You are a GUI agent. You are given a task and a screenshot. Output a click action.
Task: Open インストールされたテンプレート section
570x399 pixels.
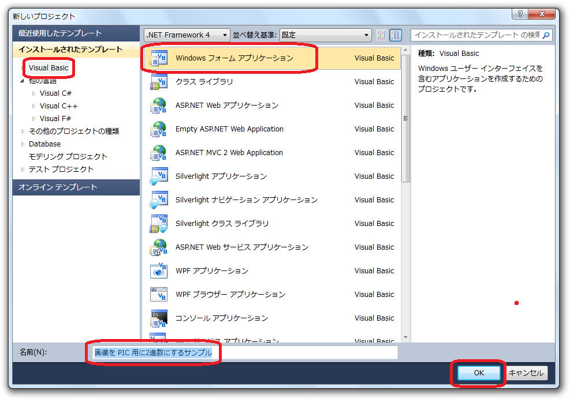click(76, 50)
